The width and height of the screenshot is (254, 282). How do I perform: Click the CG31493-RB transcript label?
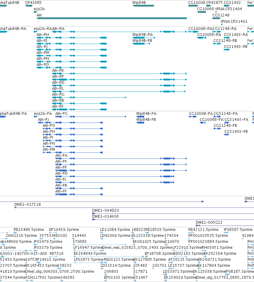point(235,47)
